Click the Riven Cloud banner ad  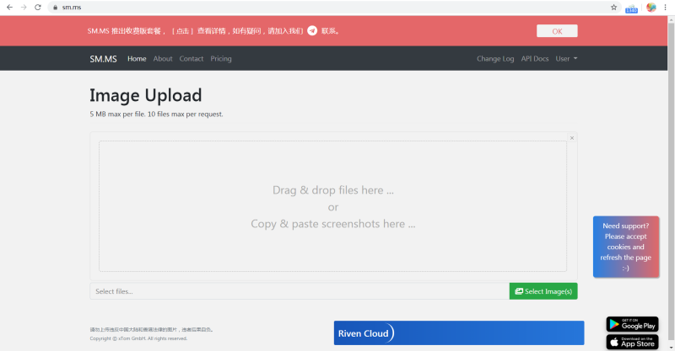coord(459,333)
